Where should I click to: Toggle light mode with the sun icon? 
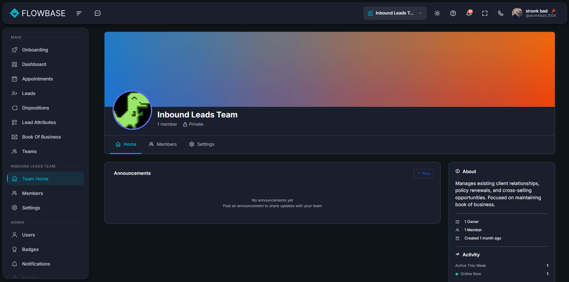point(437,13)
